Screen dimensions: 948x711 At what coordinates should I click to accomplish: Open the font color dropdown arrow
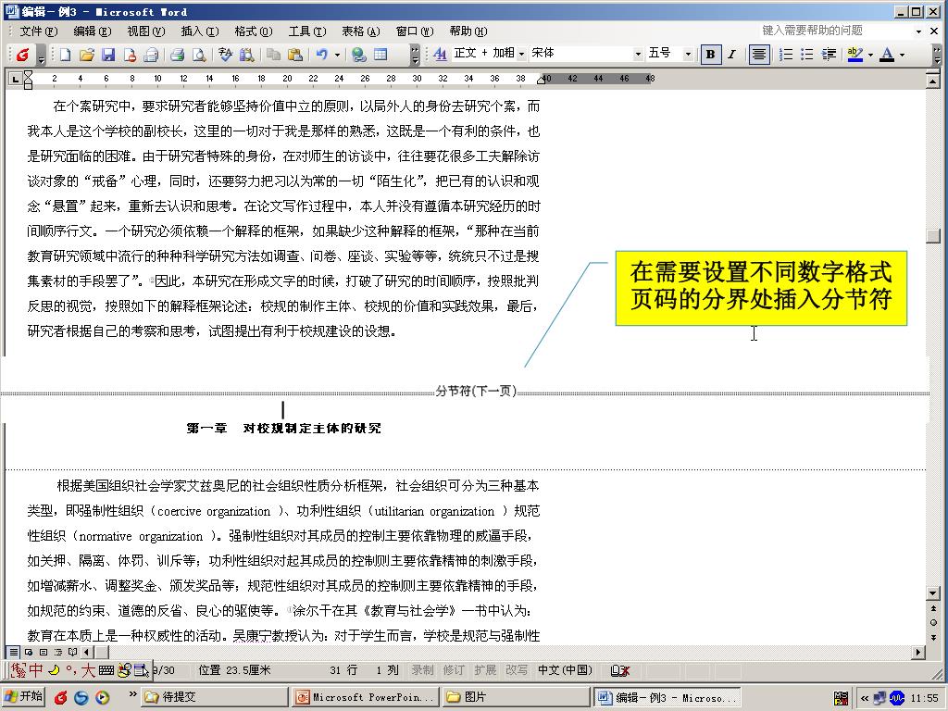(x=902, y=55)
